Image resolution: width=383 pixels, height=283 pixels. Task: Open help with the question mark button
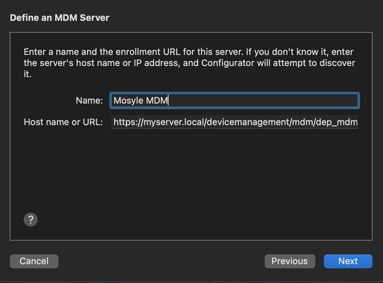(31, 220)
